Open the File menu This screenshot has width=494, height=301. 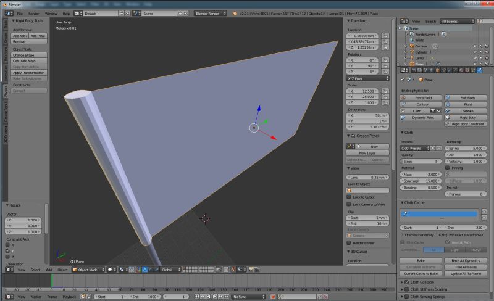tap(20, 14)
